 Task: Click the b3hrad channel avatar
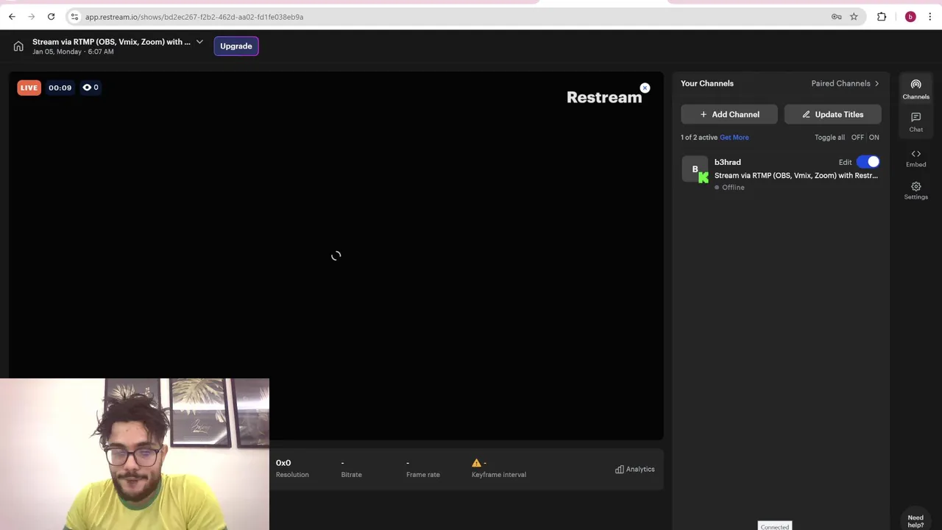(695, 169)
